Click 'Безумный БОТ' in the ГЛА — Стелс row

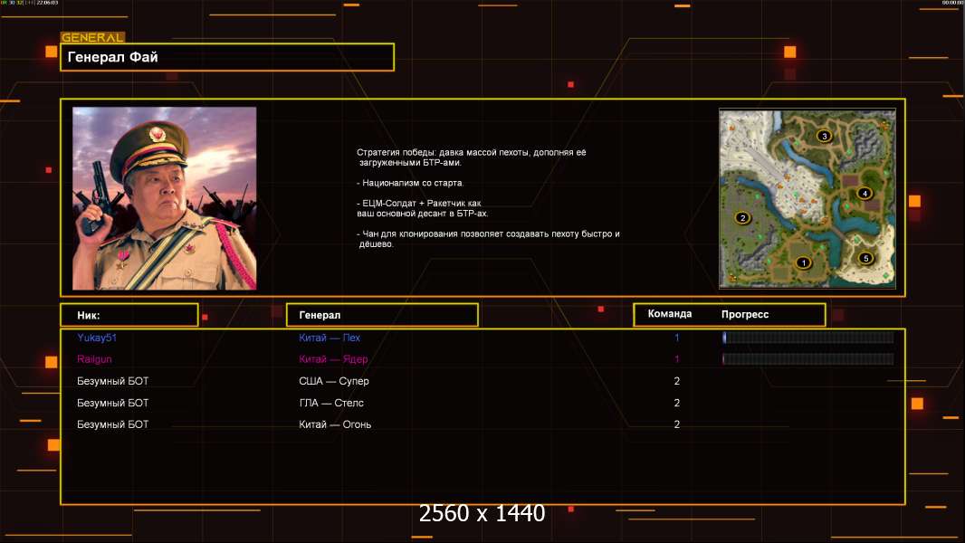pyautogui.click(x=112, y=403)
